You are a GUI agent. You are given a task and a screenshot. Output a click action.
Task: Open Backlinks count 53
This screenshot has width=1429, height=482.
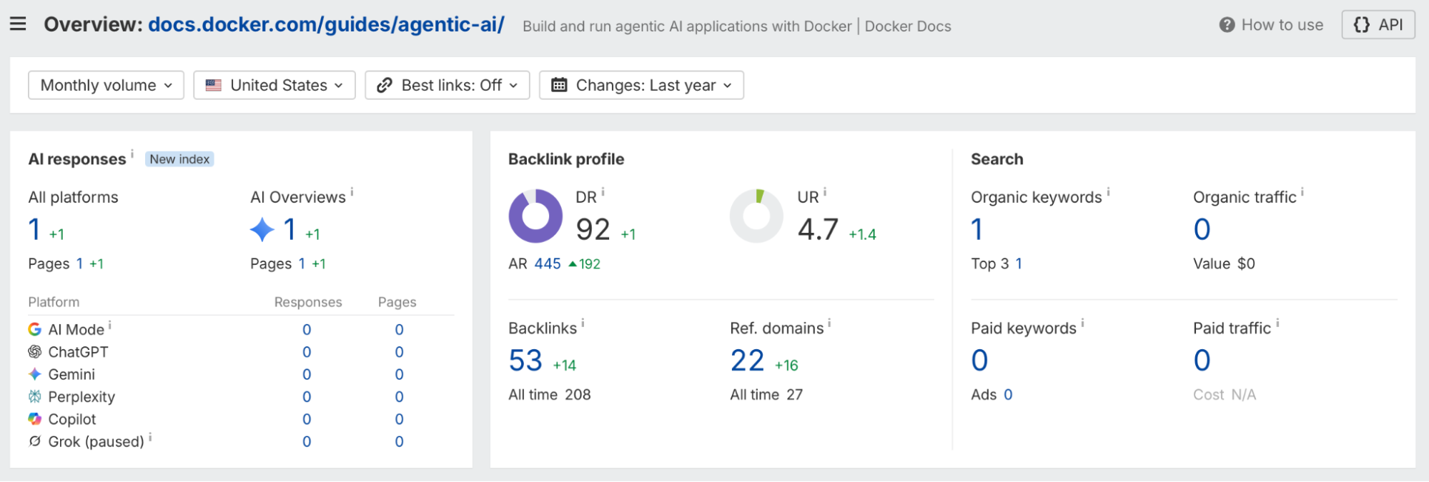525,361
